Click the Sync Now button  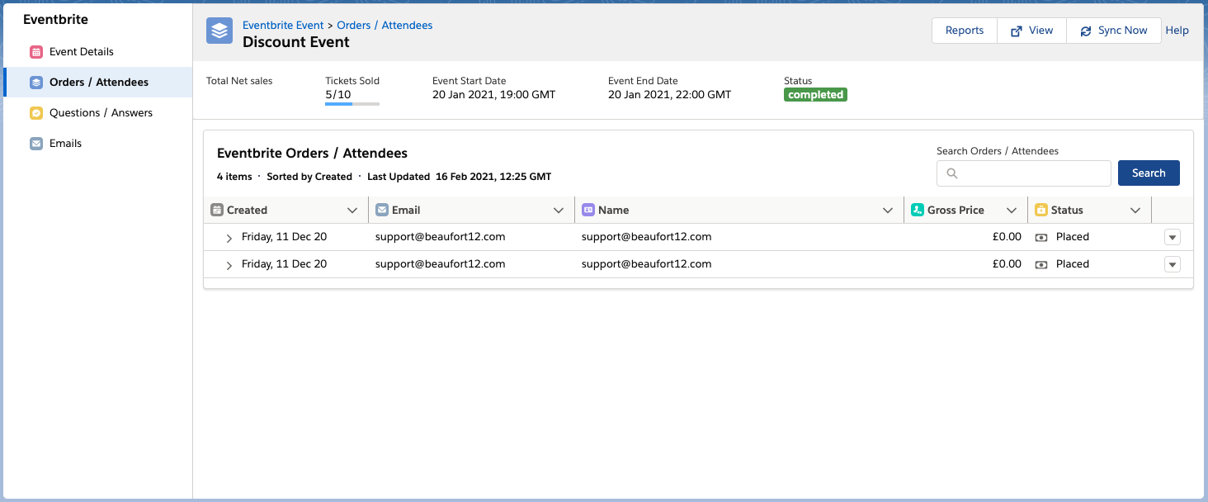tap(1114, 31)
